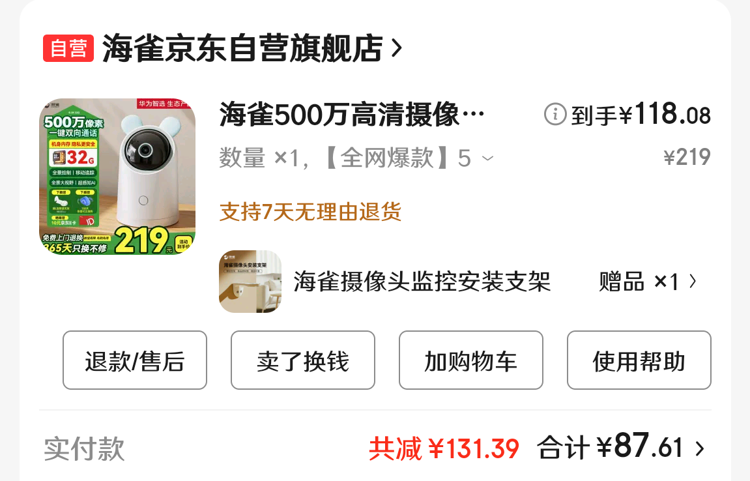Expand product specs dropdown arrow
The image size is (750, 481).
[487, 158]
